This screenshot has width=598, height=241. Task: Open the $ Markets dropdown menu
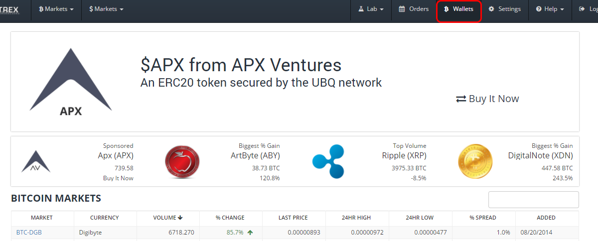click(x=106, y=9)
